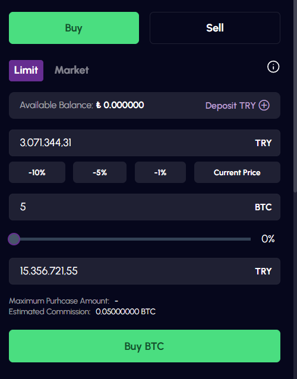Switch to the Buy tab

74,28
